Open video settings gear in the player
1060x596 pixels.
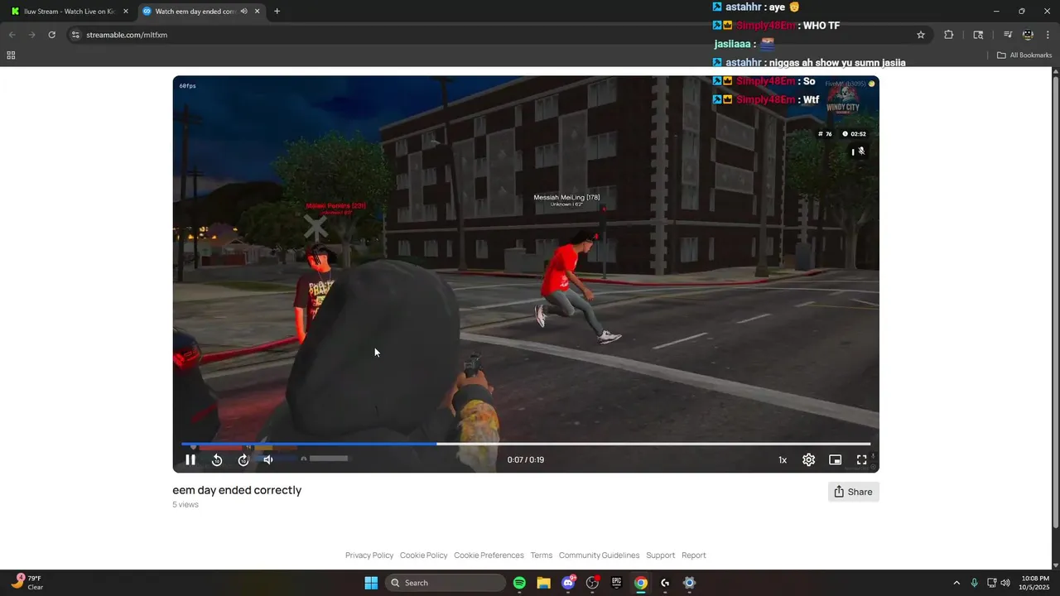pos(809,460)
